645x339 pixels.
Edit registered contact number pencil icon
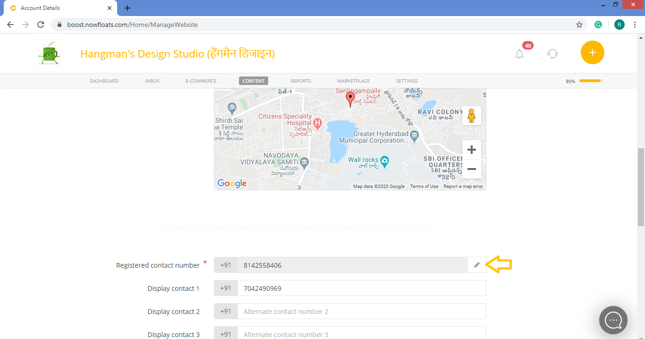tap(477, 265)
